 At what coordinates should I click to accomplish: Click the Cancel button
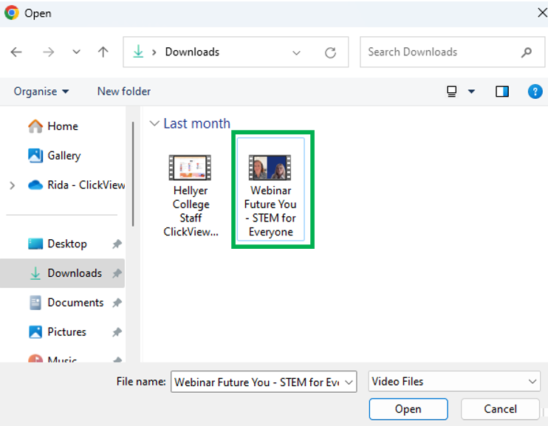pyautogui.click(x=500, y=409)
